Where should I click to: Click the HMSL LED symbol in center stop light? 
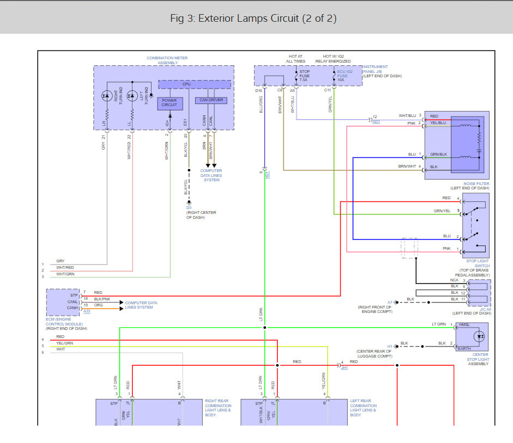(479, 336)
